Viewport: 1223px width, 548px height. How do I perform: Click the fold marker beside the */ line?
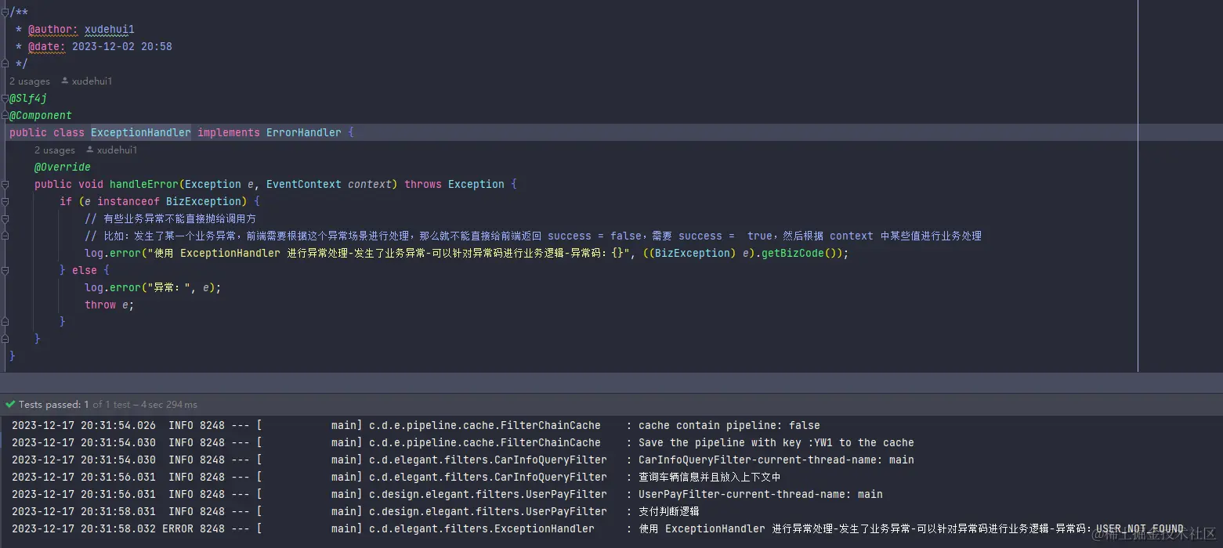(x=5, y=63)
